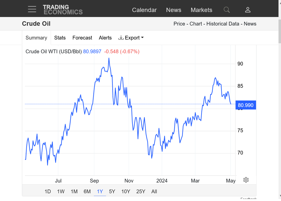Select the 1D time range

tap(48, 191)
